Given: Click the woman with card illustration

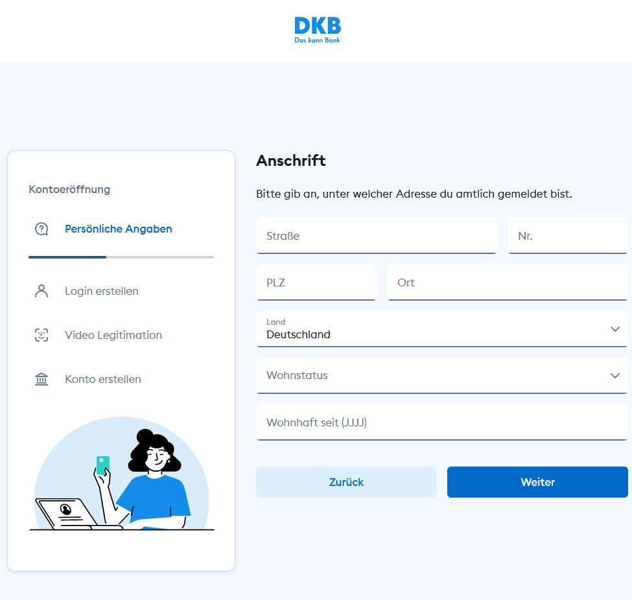Looking at the screenshot, I should [x=122, y=474].
